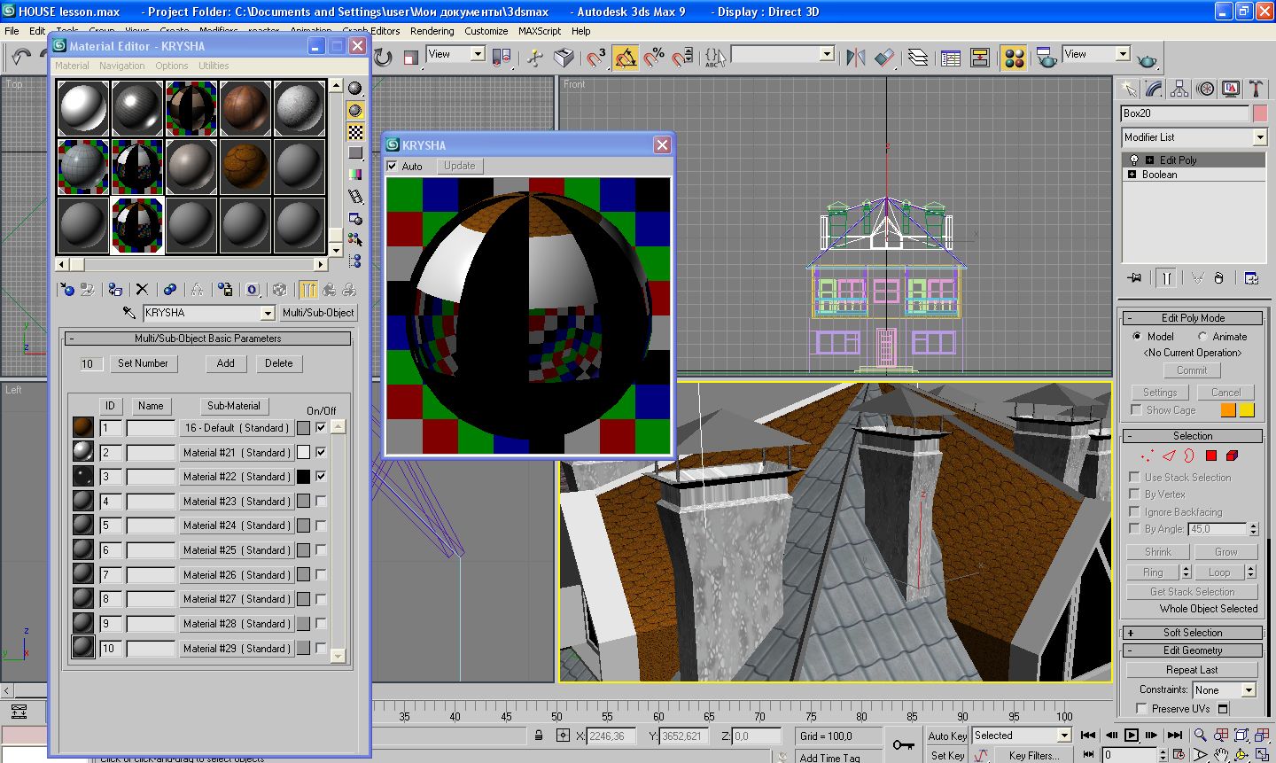1276x763 pixels.
Task: Click the Pan View hand icon
Action: (x=1221, y=755)
